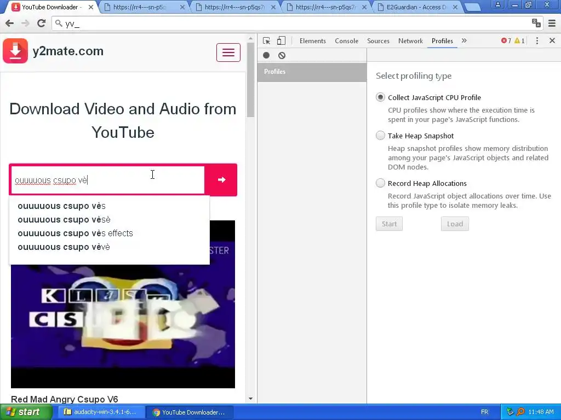Select Collect JavaScript CPU Profile option
Viewport: 561px width, 420px height.
pos(380,97)
